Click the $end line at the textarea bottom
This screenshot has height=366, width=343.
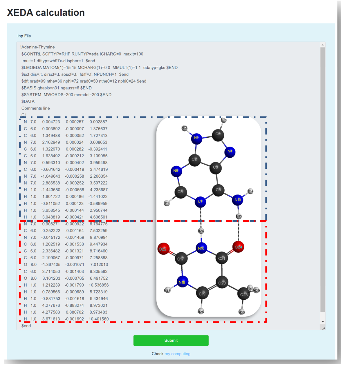click(26, 326)
